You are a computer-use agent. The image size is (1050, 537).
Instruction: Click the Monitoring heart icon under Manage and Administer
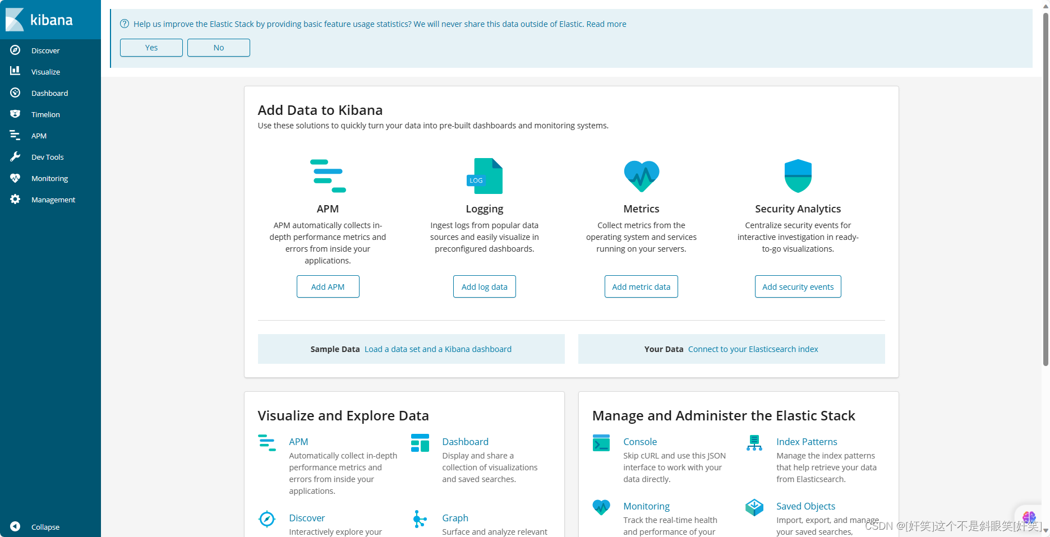tap(601, 507)
